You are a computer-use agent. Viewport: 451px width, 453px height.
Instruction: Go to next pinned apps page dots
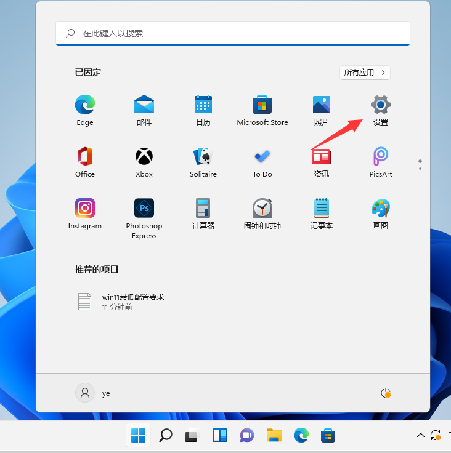coord(420,169)
